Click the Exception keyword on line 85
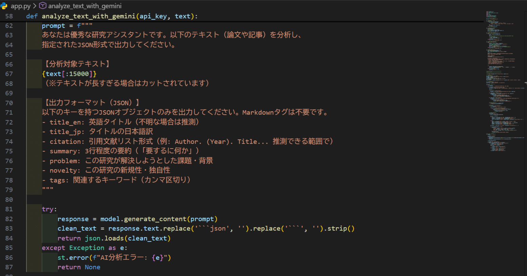The height and width of the screenshot is (276, 527). (87, 248)
